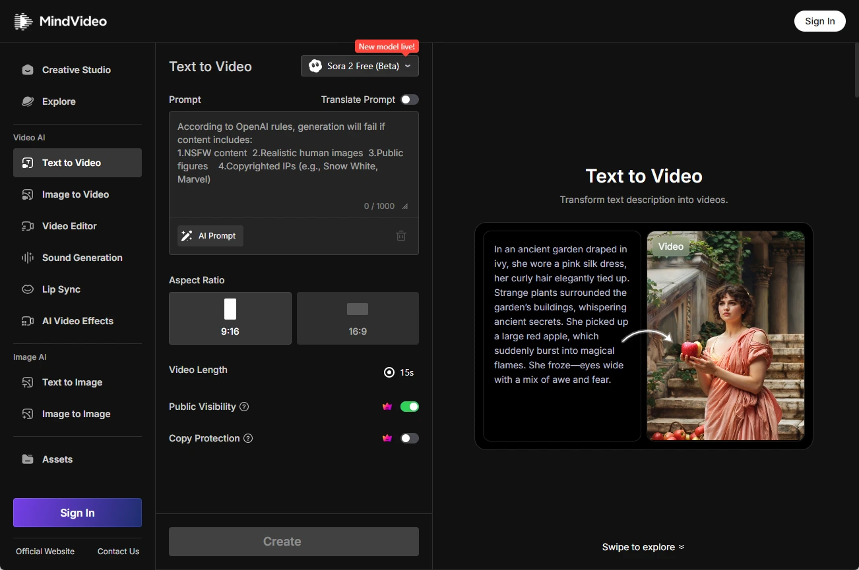Enable the Translate Prompt switch
The width and height of the screenshot is (859, 570).
(x=409, y=100)
